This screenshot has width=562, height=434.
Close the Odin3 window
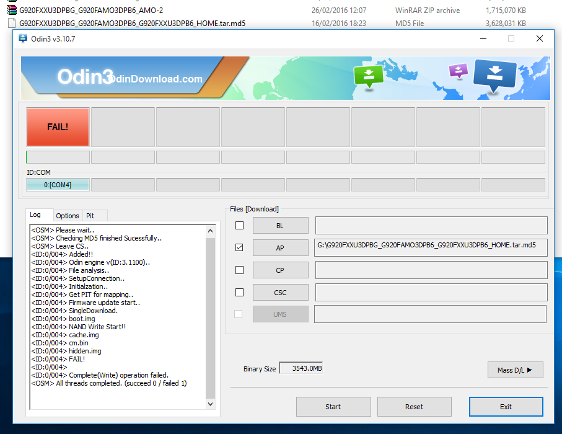coord(540,38)
